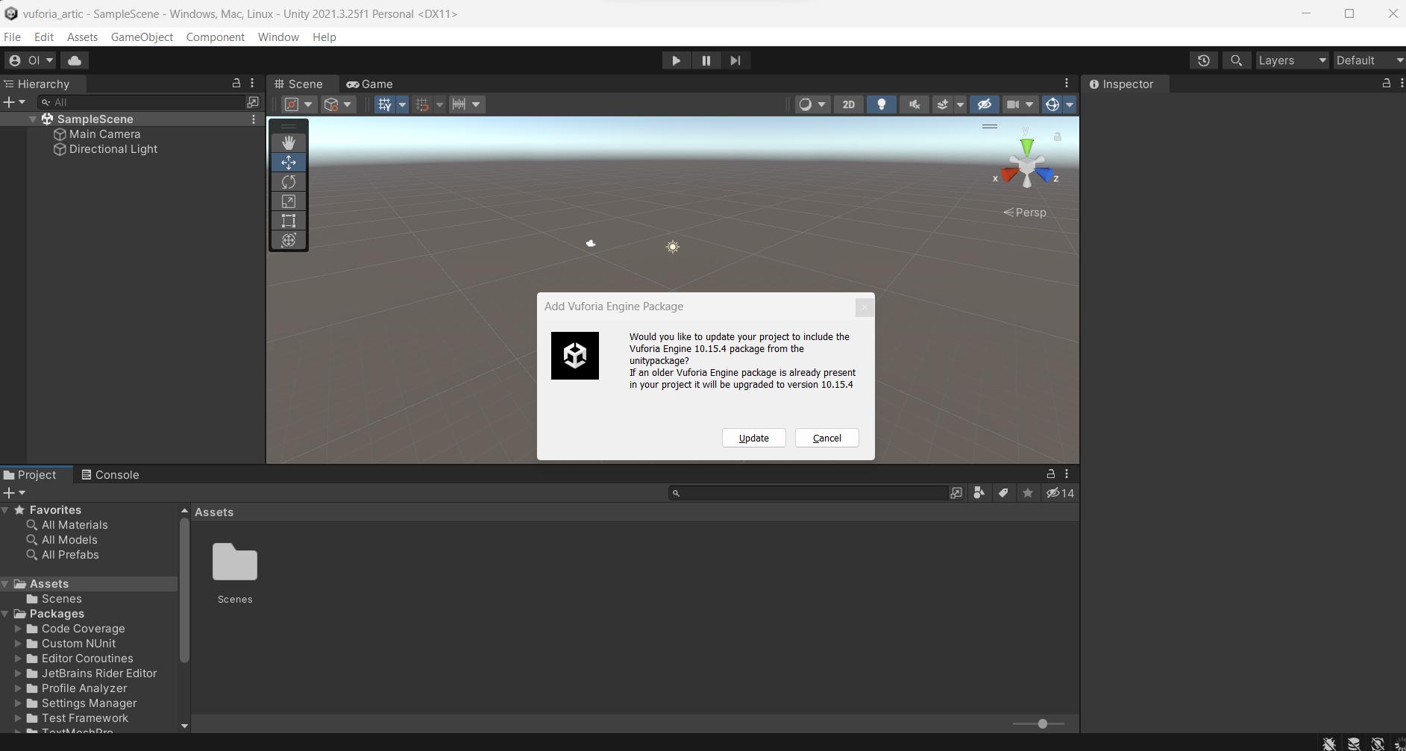Click Update in Vuforia dialog
1406x751 pixels.
click(x=753, y=438)
